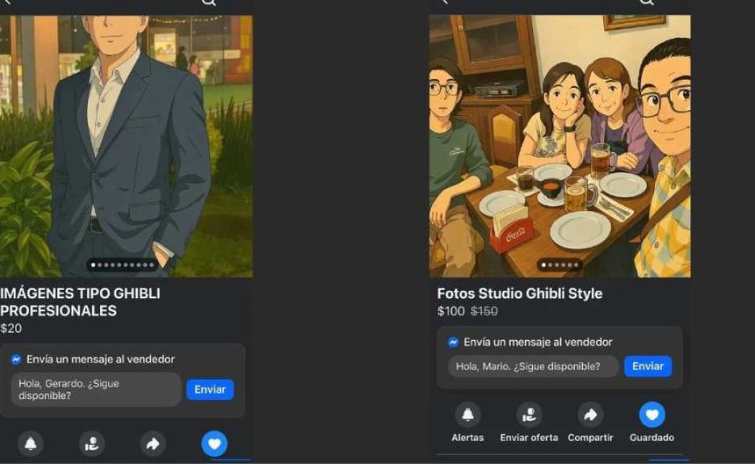The image size is (755, 464).
Task: Select the 'IMÁGENES TIPO GHIBLI PROFESIONALES' title
Action: [x=80, y=301]
